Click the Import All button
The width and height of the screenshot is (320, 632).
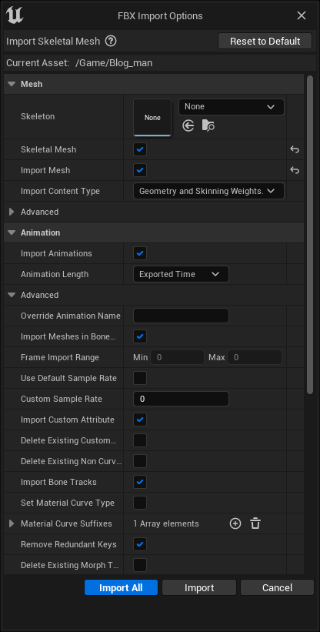tap(122, 587)
